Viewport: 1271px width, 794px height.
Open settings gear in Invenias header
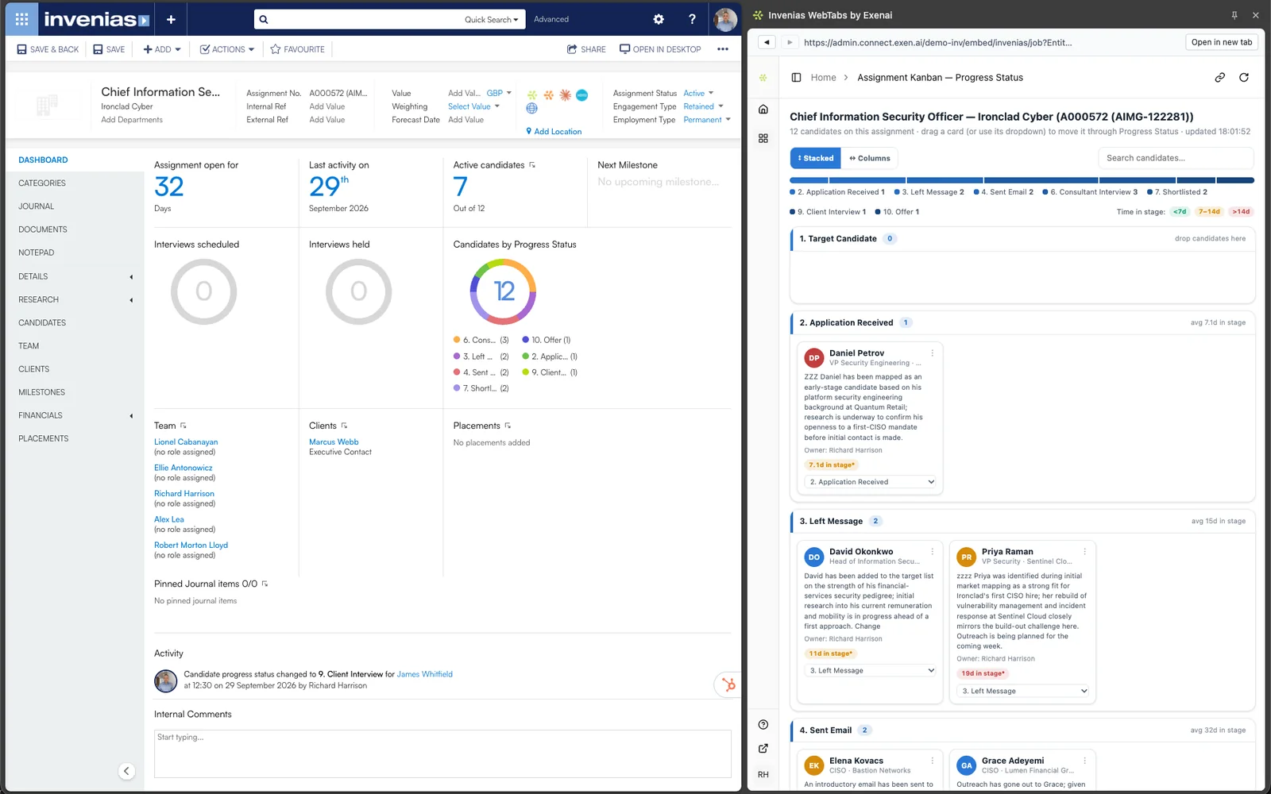pyautogui.click(x=659, y=19)
